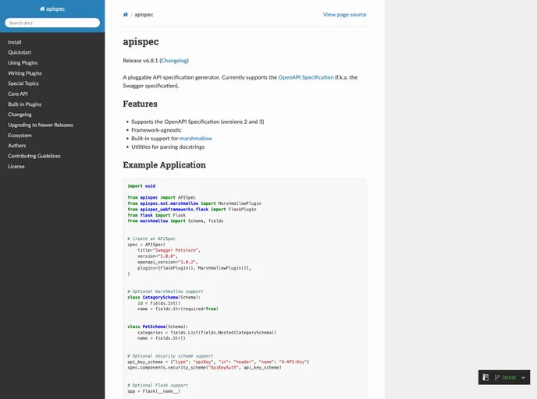Click the apispec breadcrumb text

pos(144,14)
